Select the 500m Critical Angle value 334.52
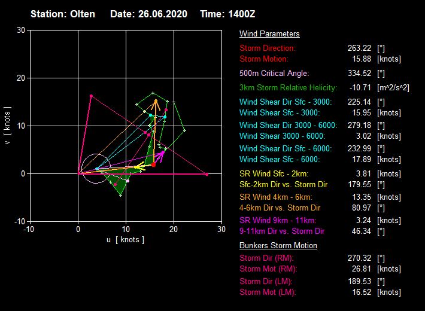425x311 pixels. coord(359,73)
